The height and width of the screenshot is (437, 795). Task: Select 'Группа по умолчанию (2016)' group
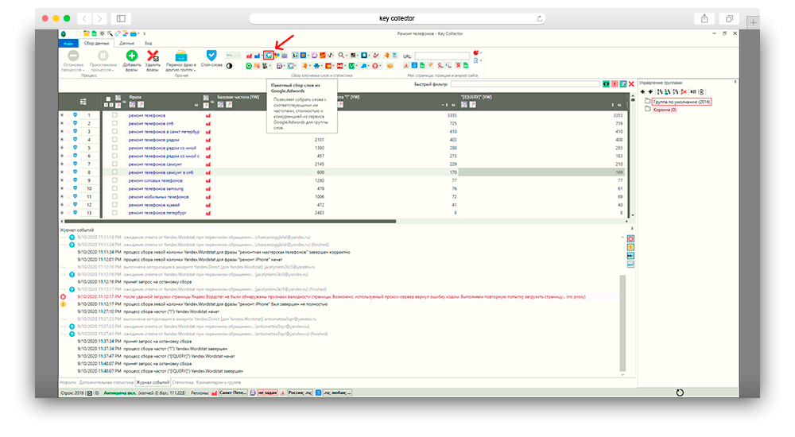click(x=681, y=102)
